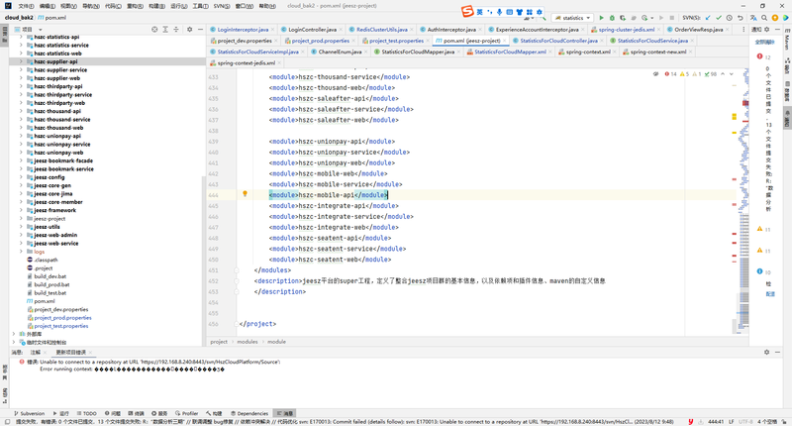The height and width of the screenshot is (426, 792).
Task: Open the 构建 Build menu in menu bar
Action: [156, 6]
